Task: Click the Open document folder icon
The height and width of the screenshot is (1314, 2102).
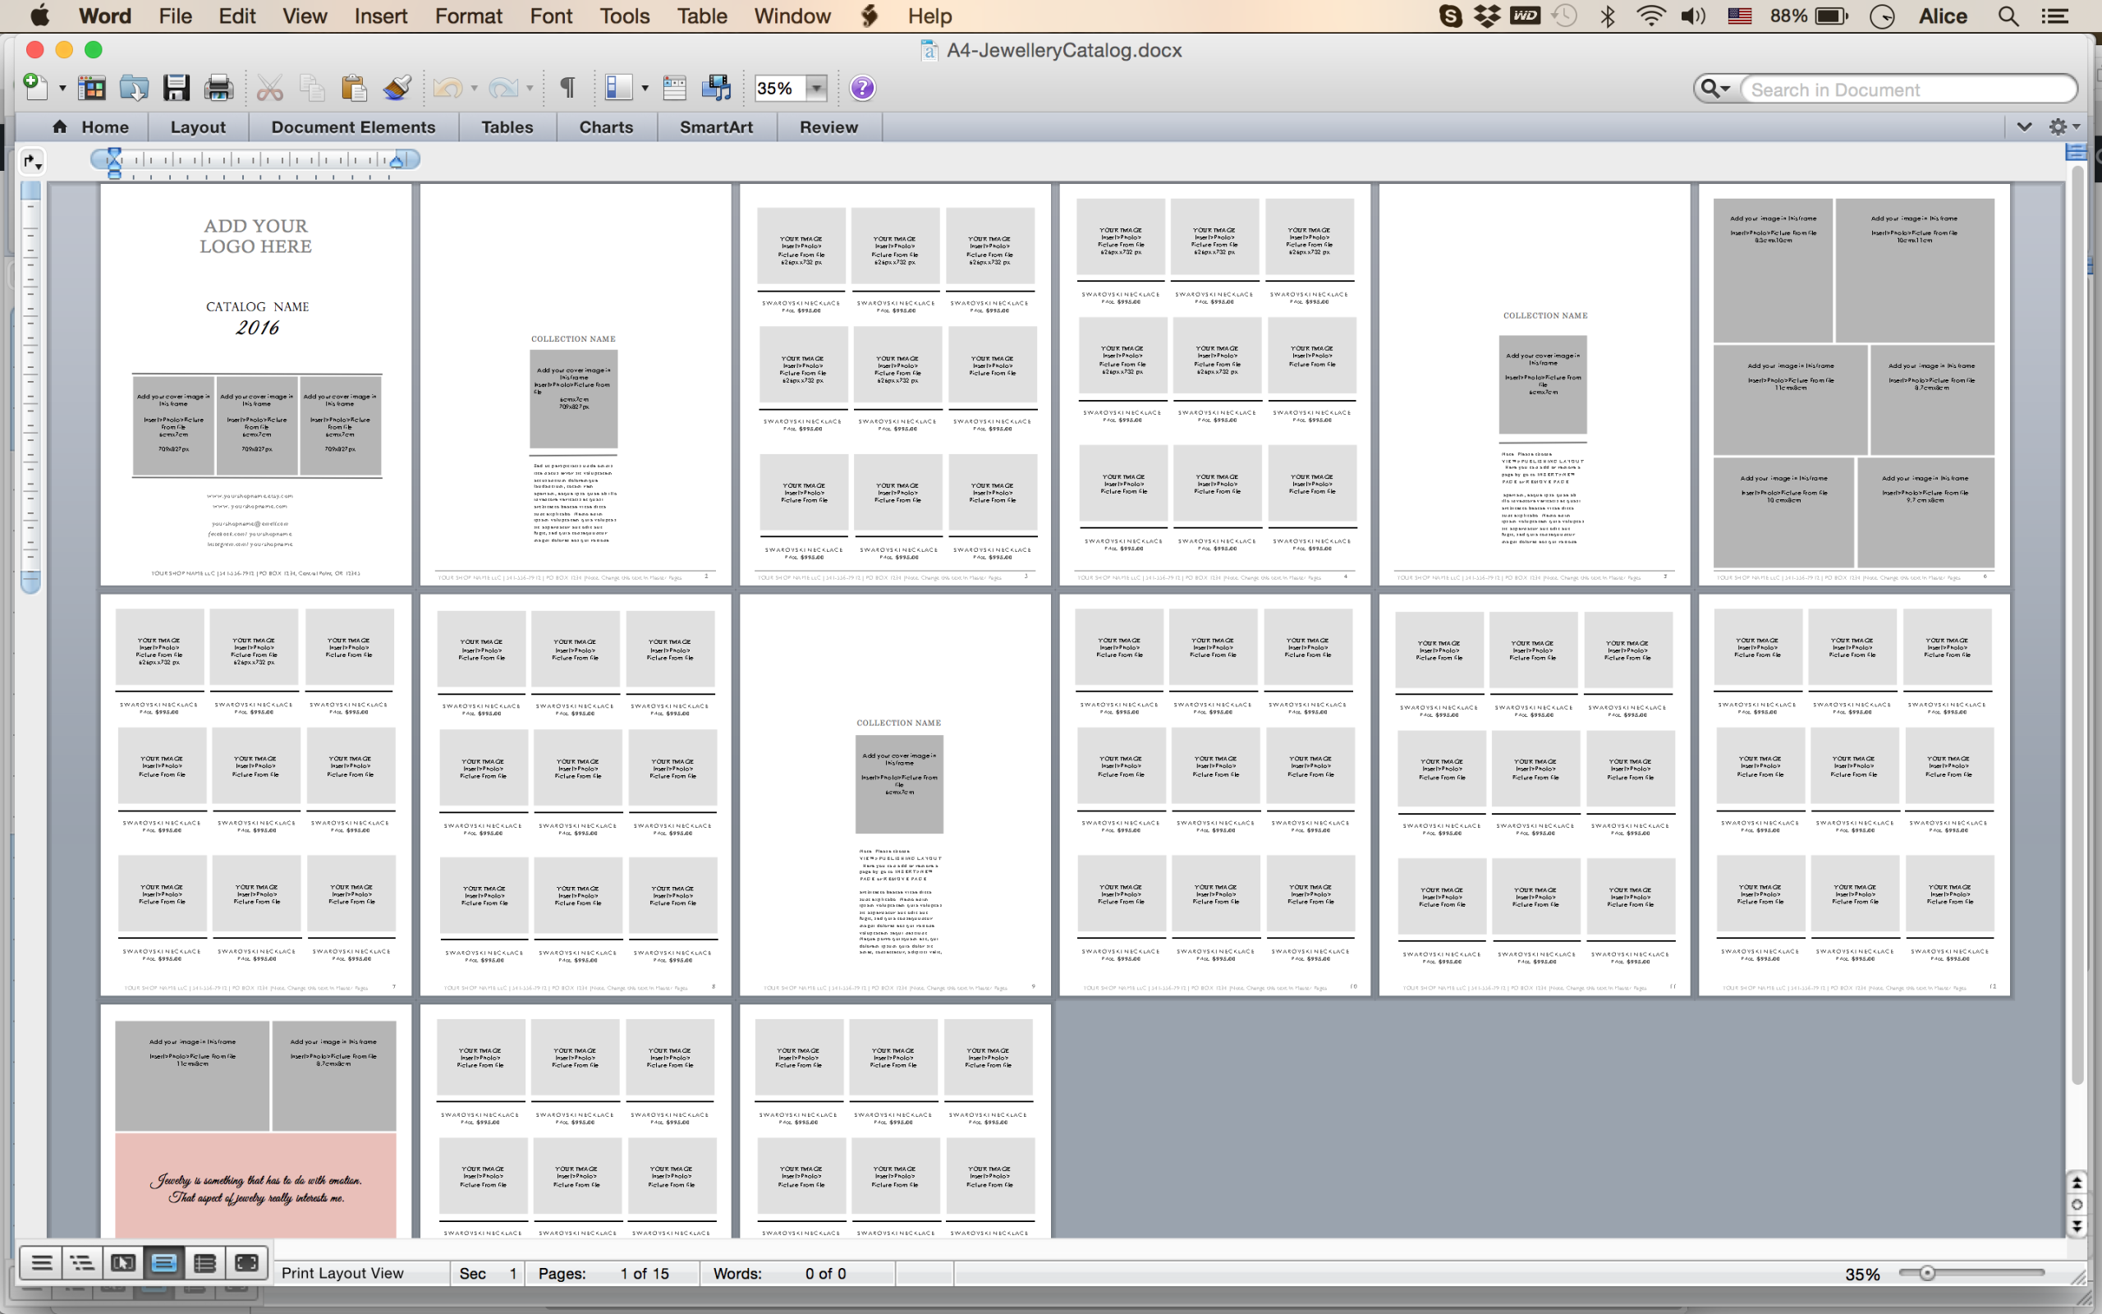Action: click(x=134, y=88)
